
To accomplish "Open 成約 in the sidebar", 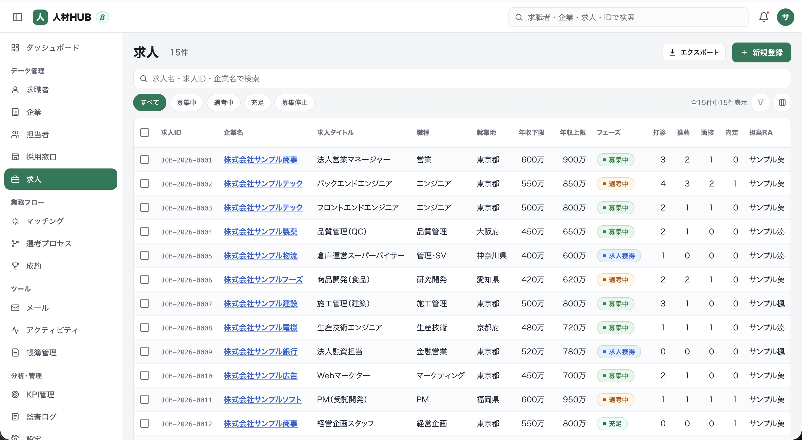I will point(61,266).
